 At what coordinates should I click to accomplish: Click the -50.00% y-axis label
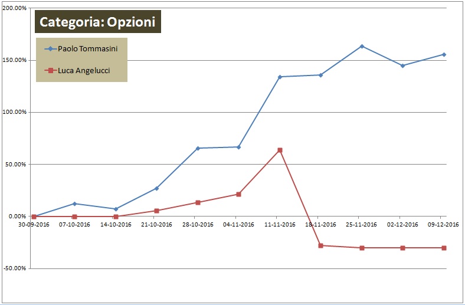point(15,268)
